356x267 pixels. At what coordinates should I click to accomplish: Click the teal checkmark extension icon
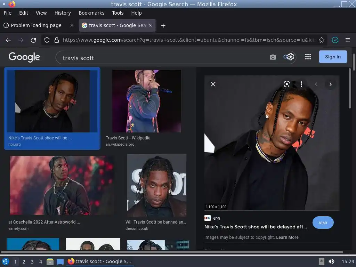click(335, 40)
